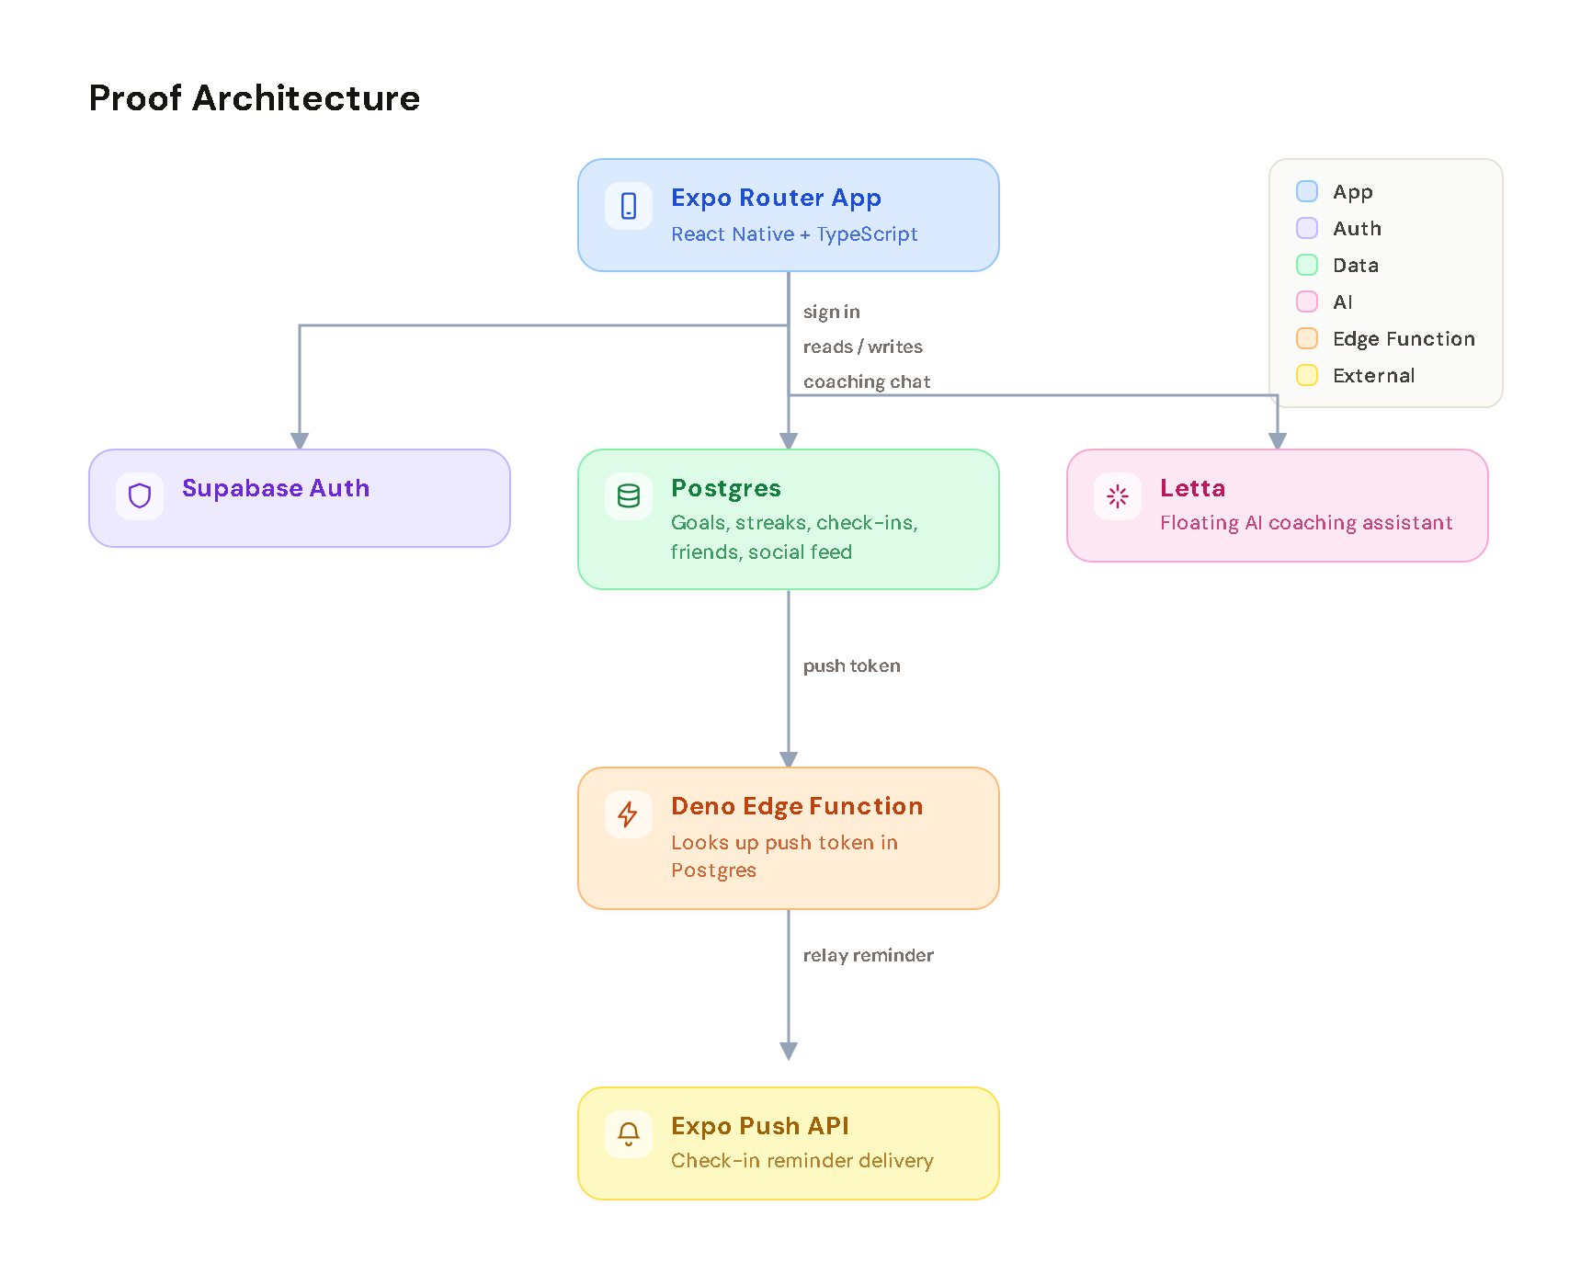Select the blue App legend swatch
Viewport: 1592px width, 1274px height.
(x=1307, y=191)
